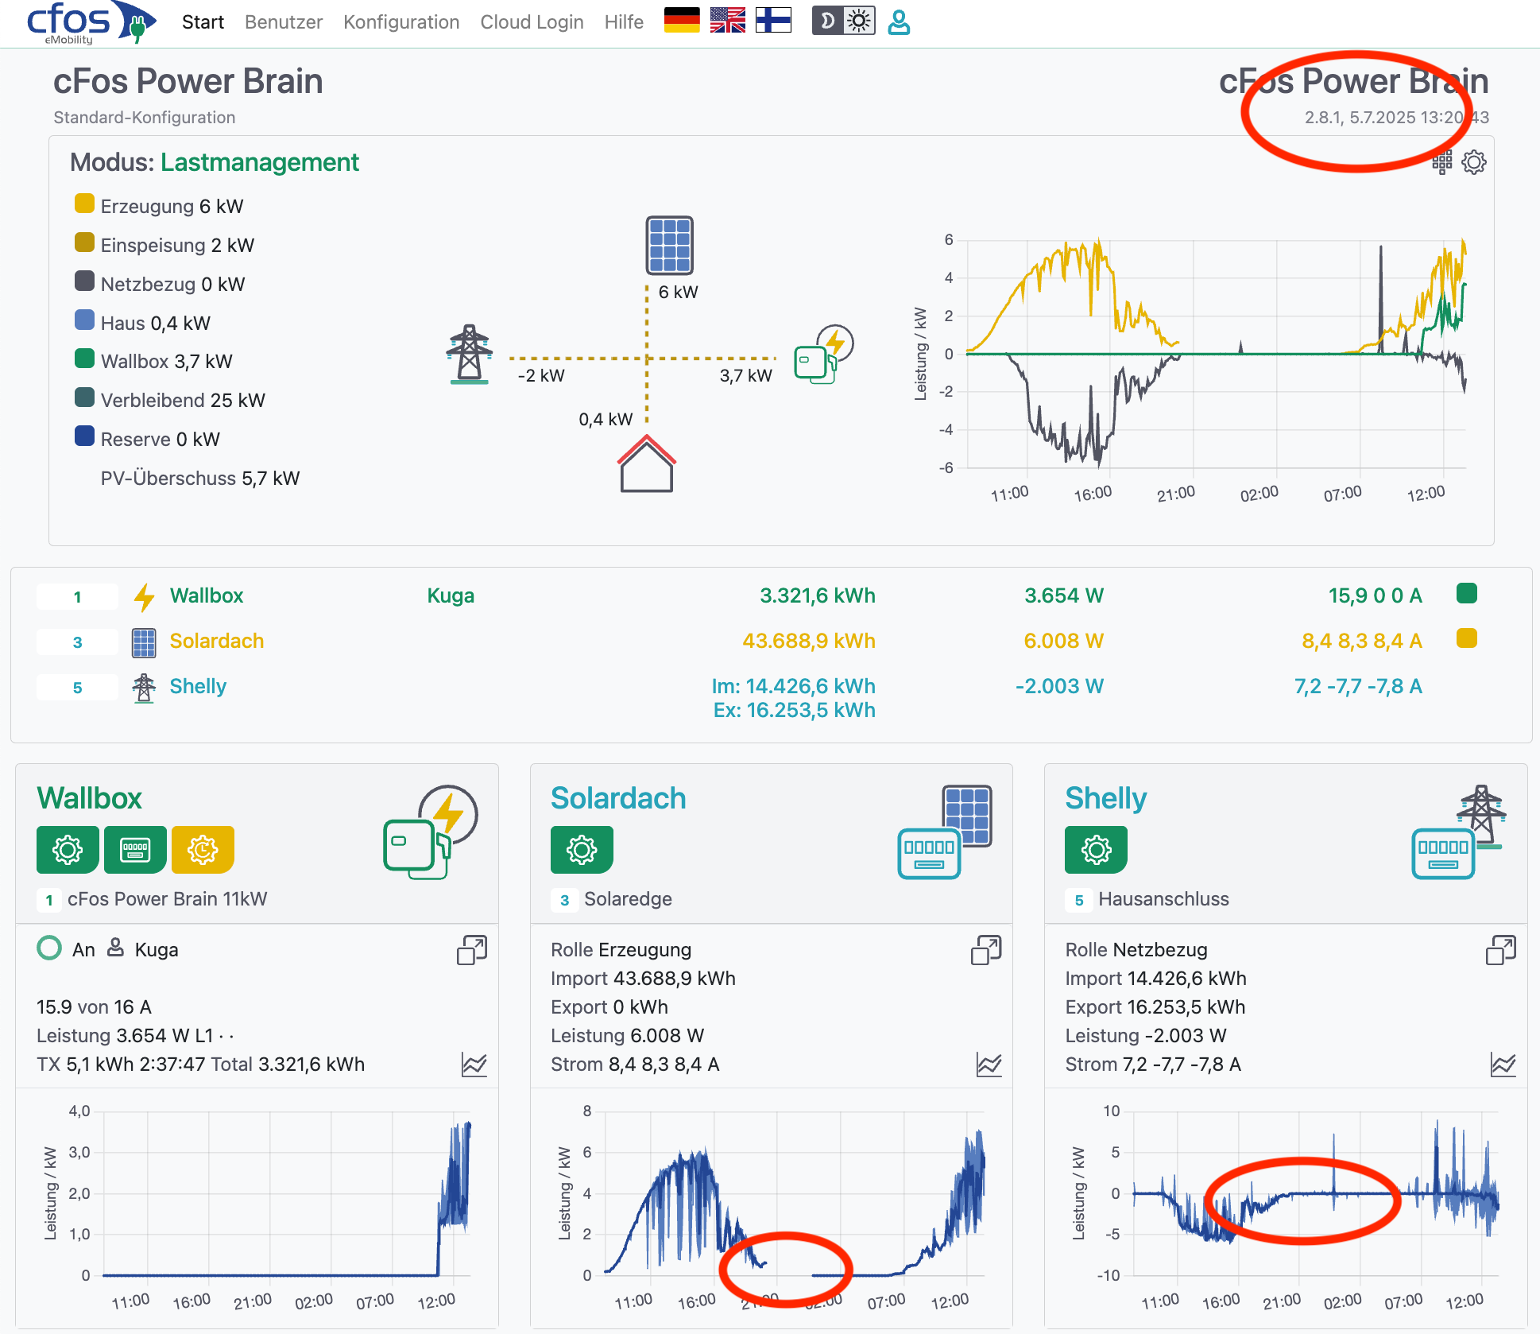Screen dimensions: 1540x1334
Task: Switch language to German flag
Action: point(682,20)
